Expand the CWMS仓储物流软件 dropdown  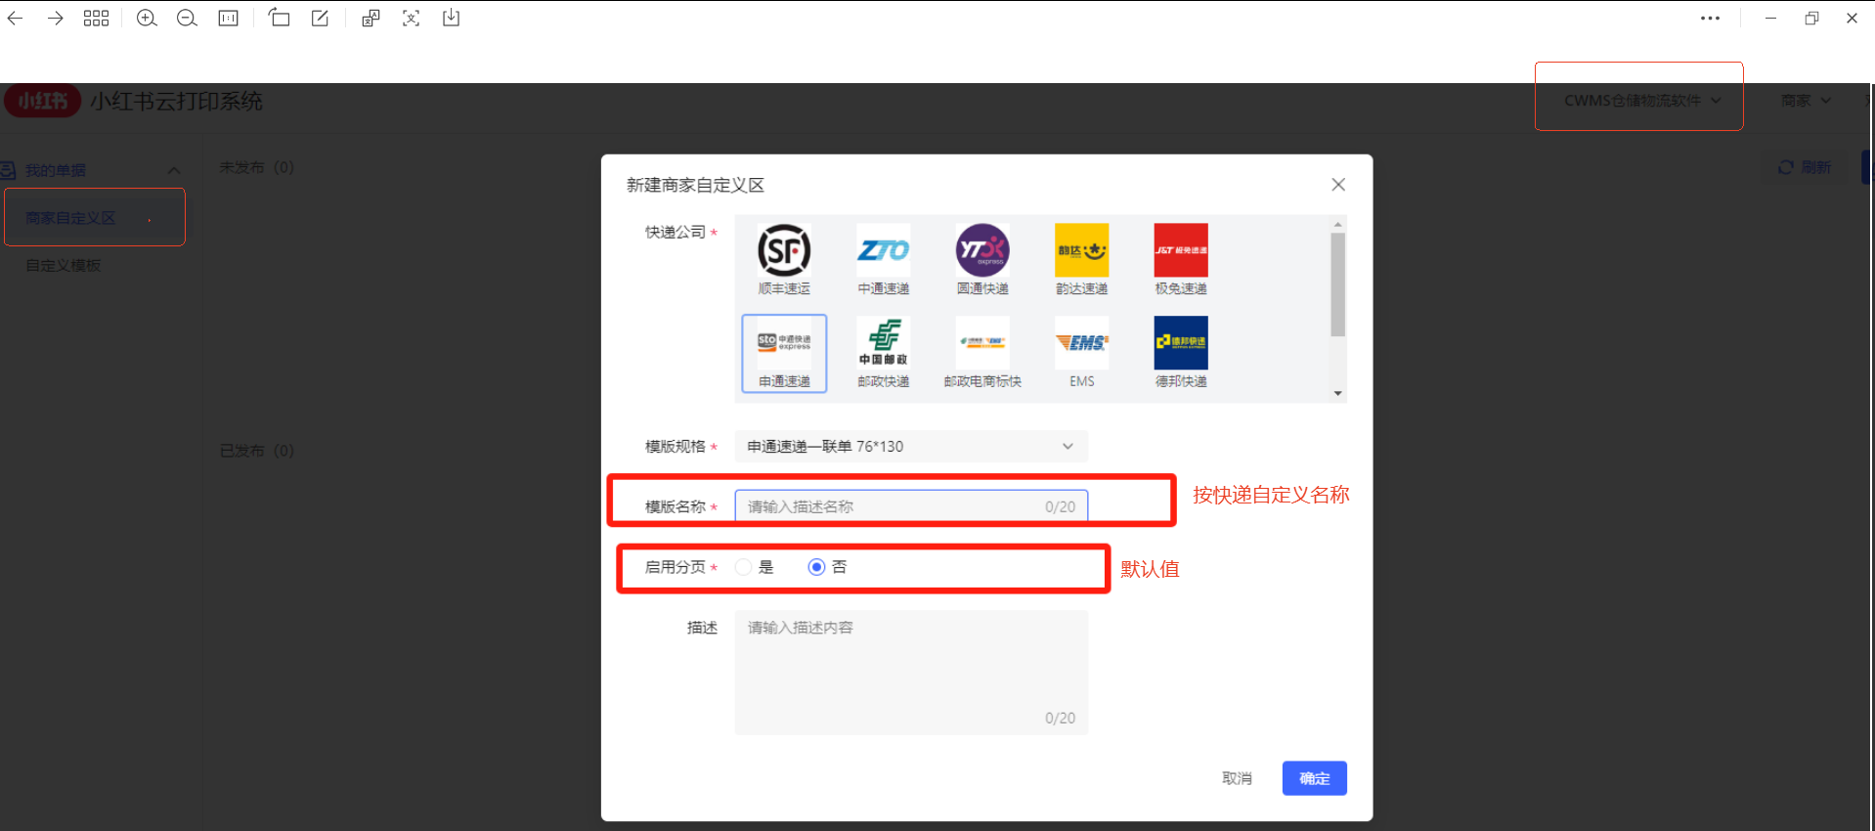1642,101
